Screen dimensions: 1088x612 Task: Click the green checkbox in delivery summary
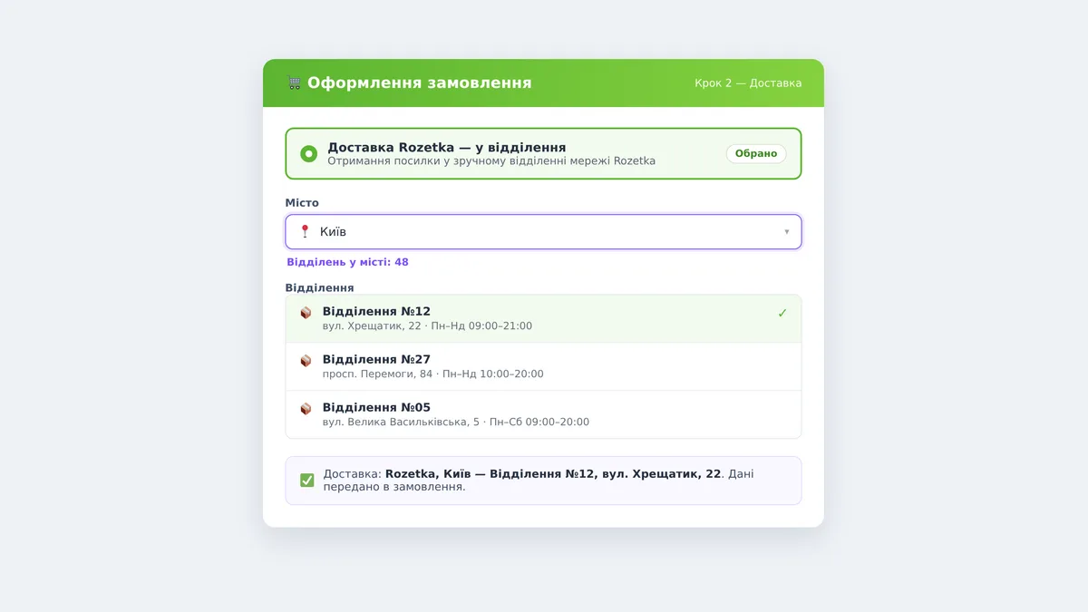tap(307, 480)
